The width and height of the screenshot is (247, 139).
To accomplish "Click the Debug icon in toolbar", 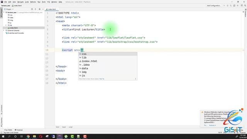I will click(x=227, y=6).
